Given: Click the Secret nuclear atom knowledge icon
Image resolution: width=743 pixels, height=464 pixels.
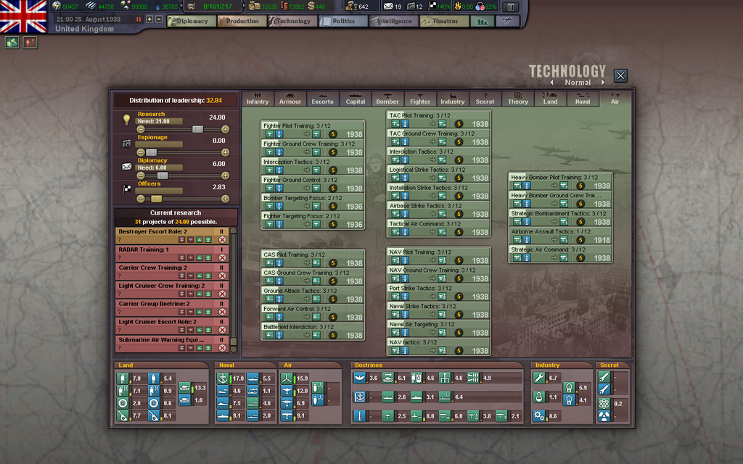Looking at the screenshot, I should tap(604, 403).
